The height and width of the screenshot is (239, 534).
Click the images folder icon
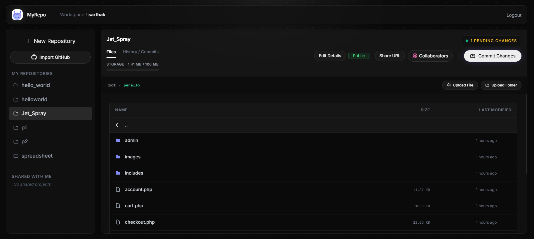pyautogui.click(x=118, y=157)
